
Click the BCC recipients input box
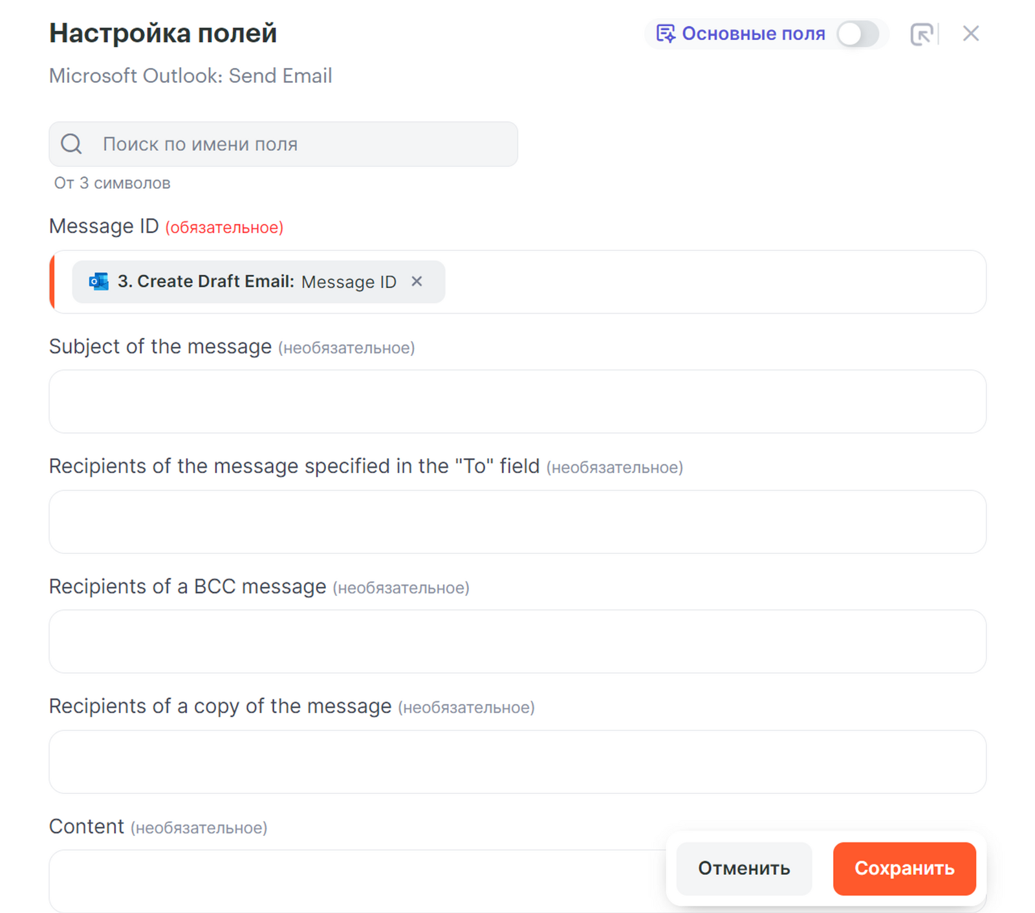517,641
